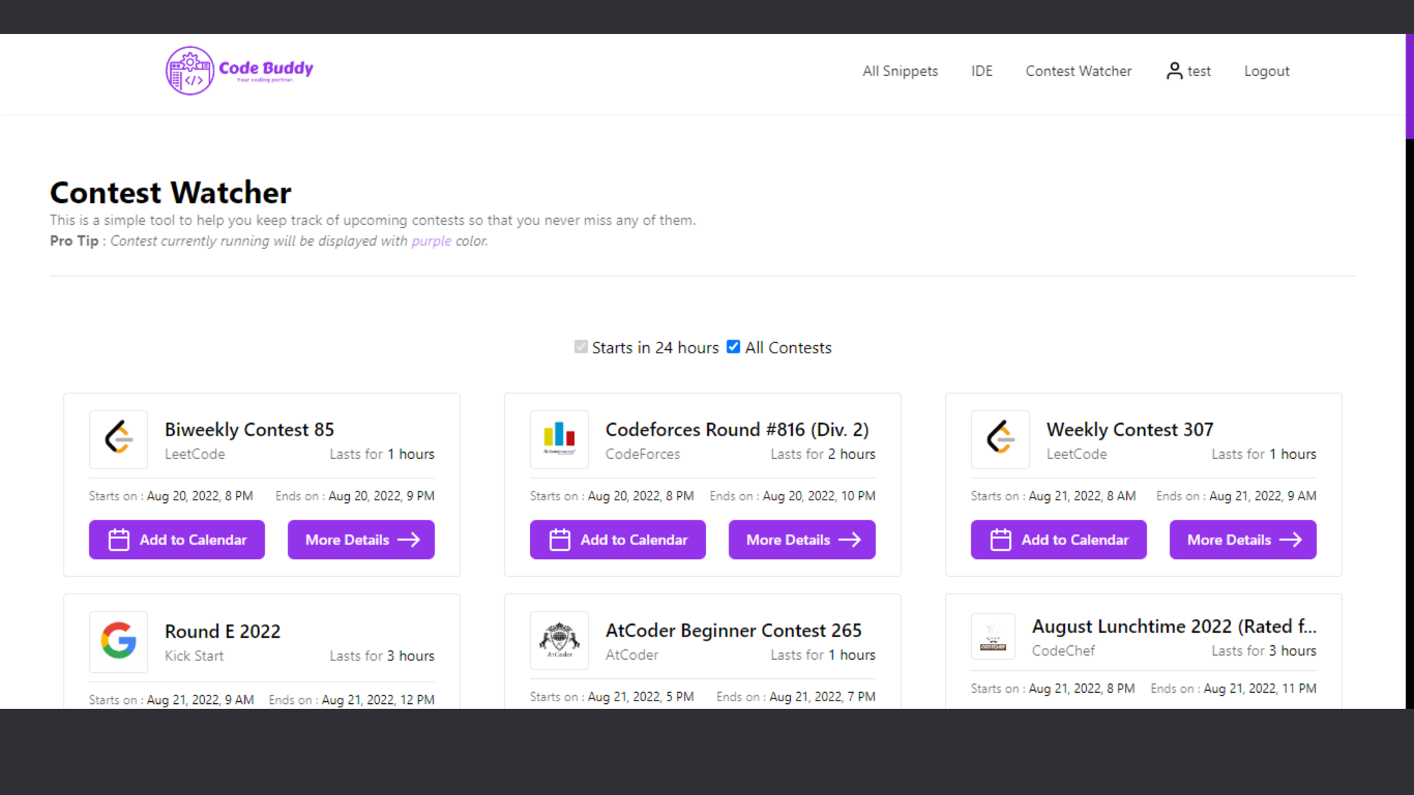Log out using the Logout link

point(1266,71)
